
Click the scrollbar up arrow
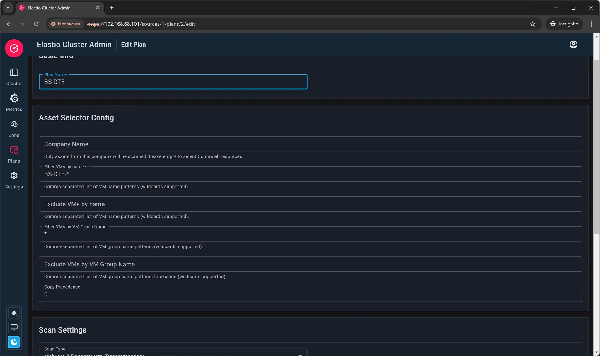[x=596, y=36]
